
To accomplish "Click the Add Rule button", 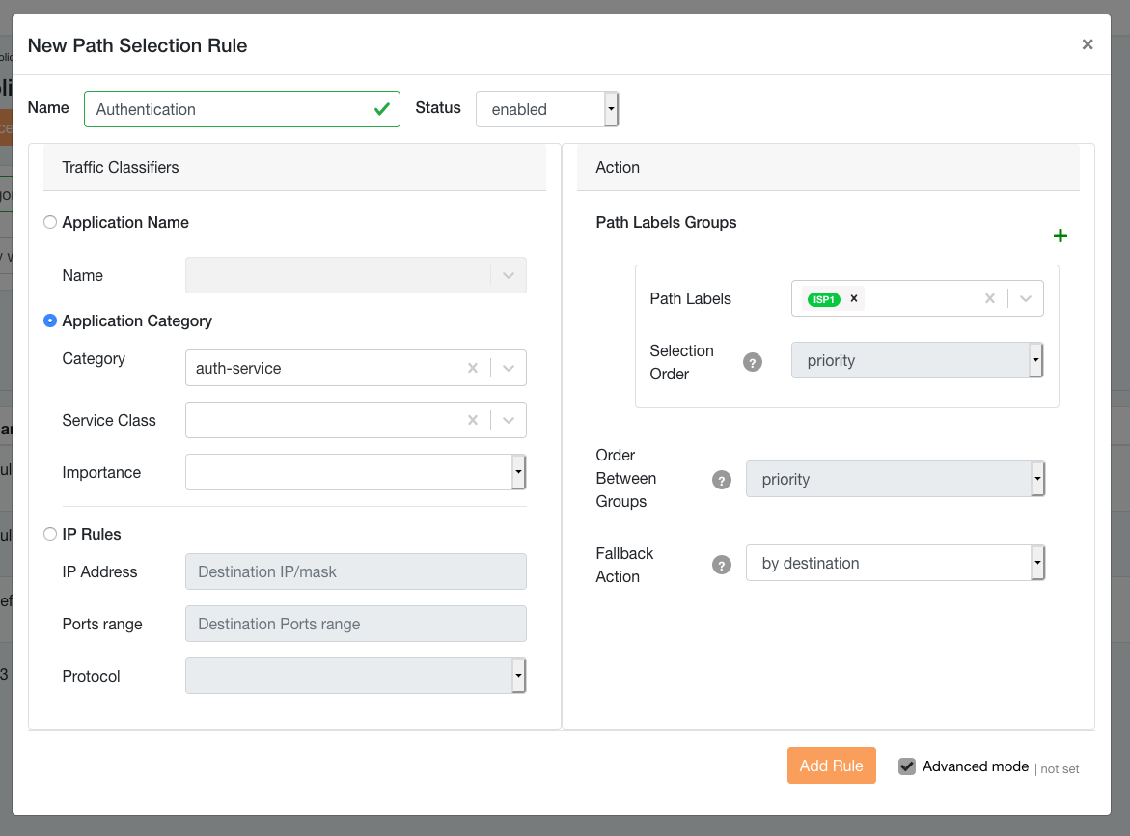I will (x=831, y=766).
